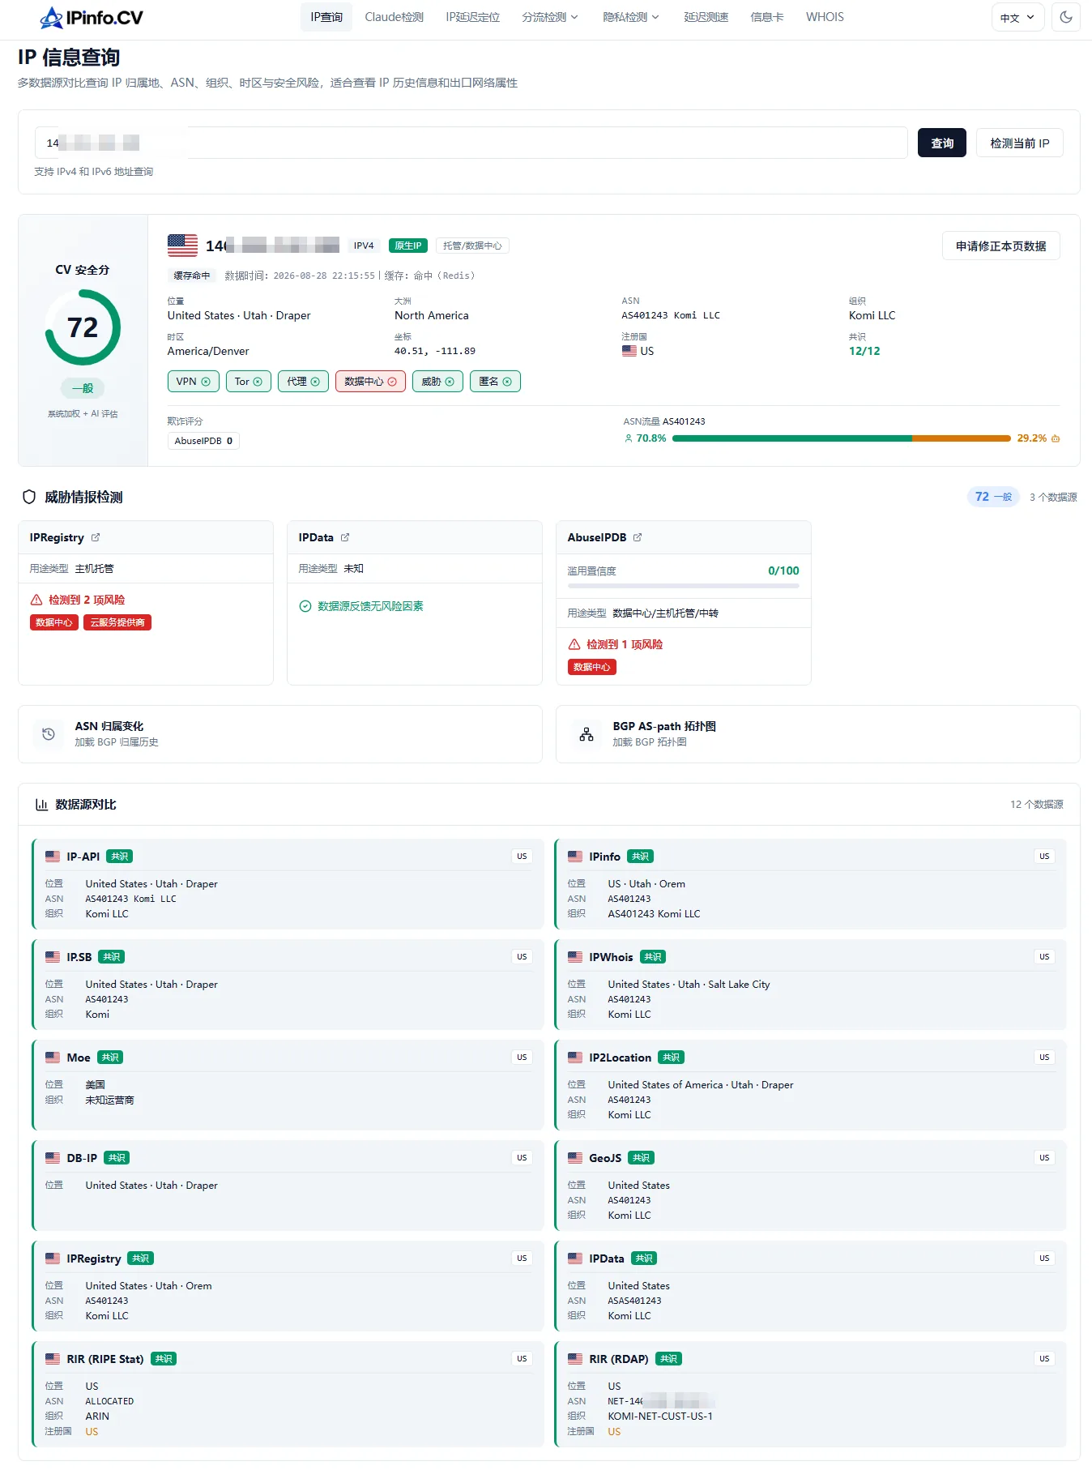Click the 查询 button
The width and height of the screenshot is (1092, 1470).
pyautogui.click(x=942, y=143)
